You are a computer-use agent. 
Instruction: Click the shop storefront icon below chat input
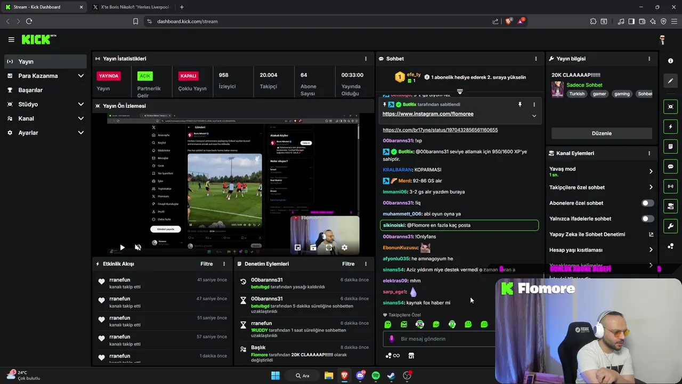tap(411, 356)
